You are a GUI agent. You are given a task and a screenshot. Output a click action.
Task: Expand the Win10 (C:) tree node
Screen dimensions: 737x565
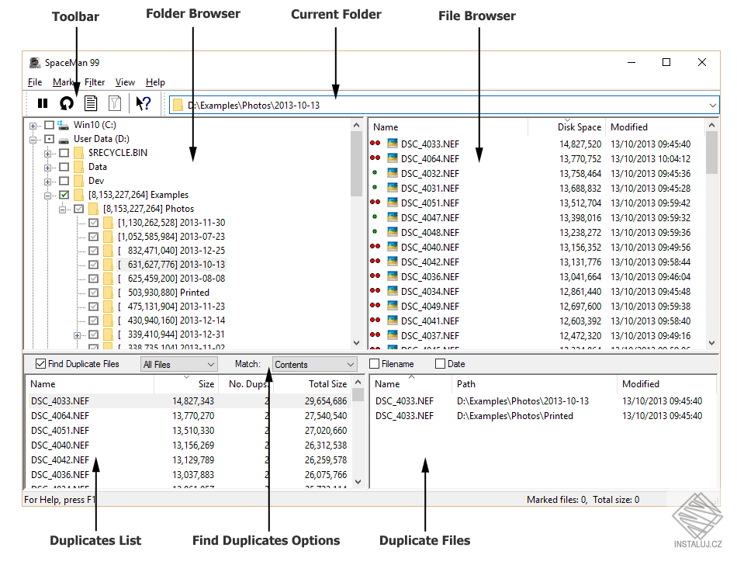point(33,126)
